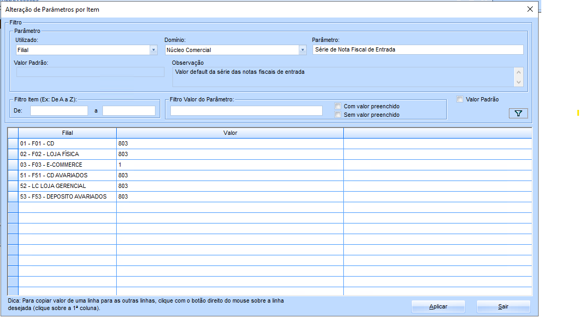
Task: Click the Valor column header
Action: pos(230,133)
